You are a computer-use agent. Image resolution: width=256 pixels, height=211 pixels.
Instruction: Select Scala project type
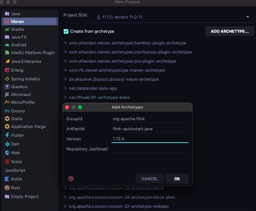pyautogui.click(x=16, y=162)
